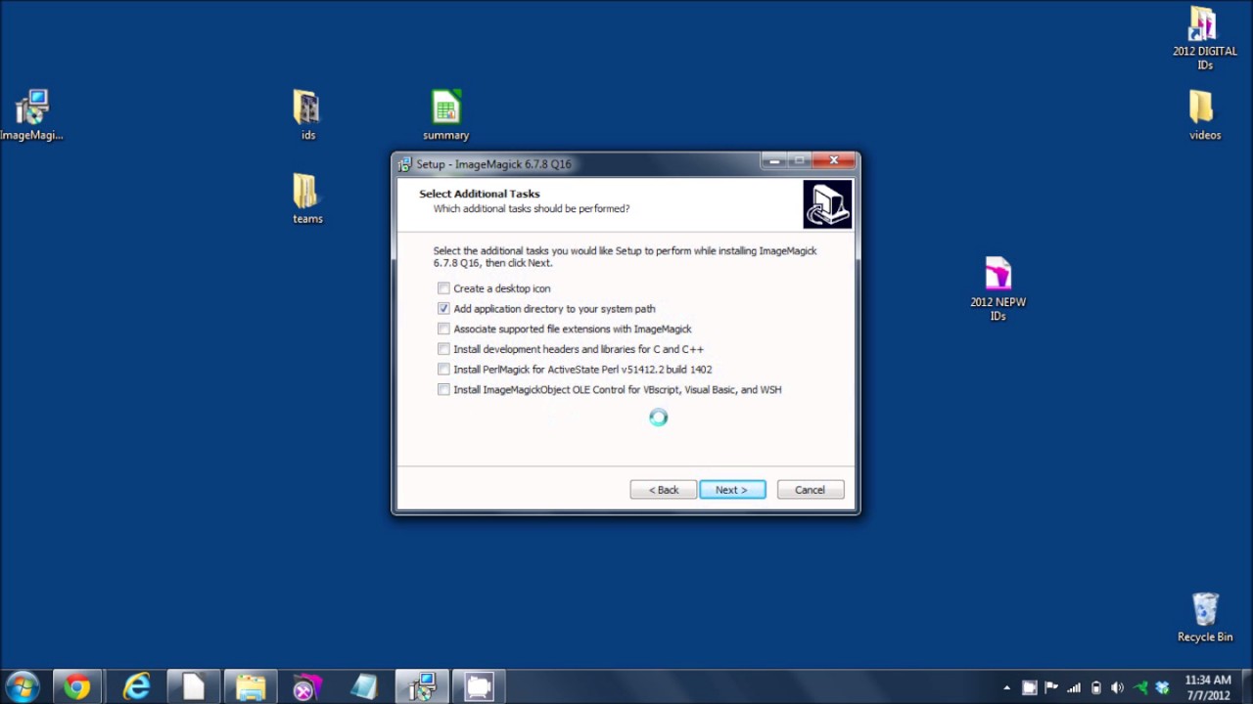Screen dimensions: 1253x704
Task: Click the battery power tray icon
Action: click(x=1095, y=687)
